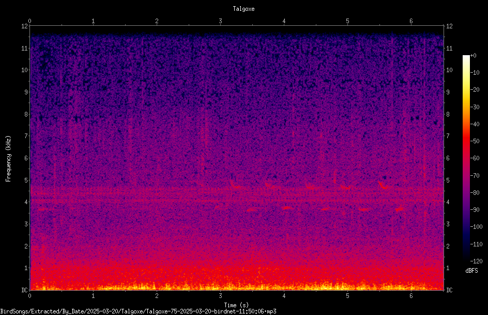The image size is (488, 315).
Task: Click the 1 second mark on bottom axis
Action: pos(93,296)
